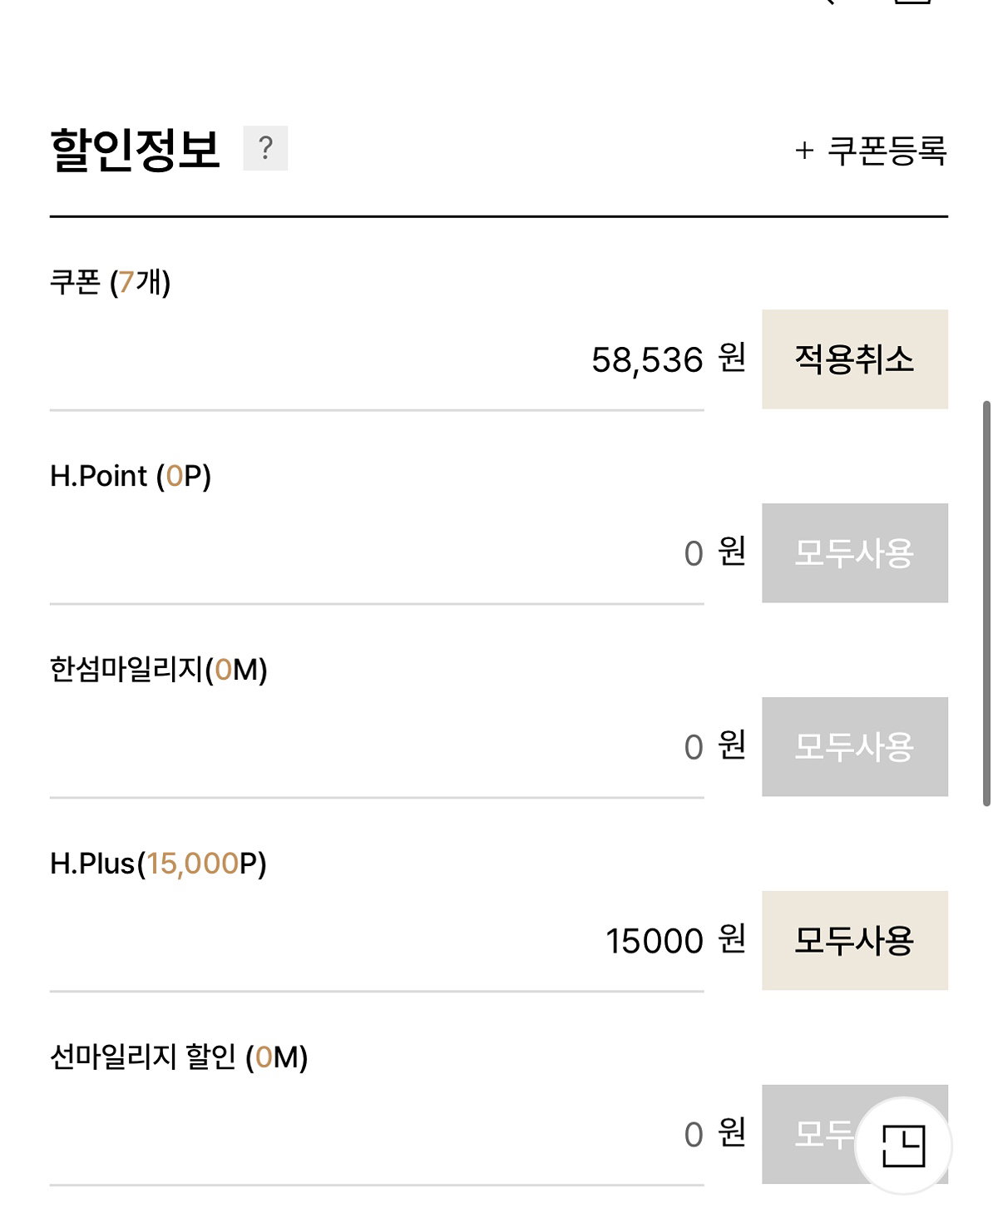The width and height of the screenshot is (998, 1213).
Task: Tap the H.Point (0P) label
Action: [x=131, y=476]
